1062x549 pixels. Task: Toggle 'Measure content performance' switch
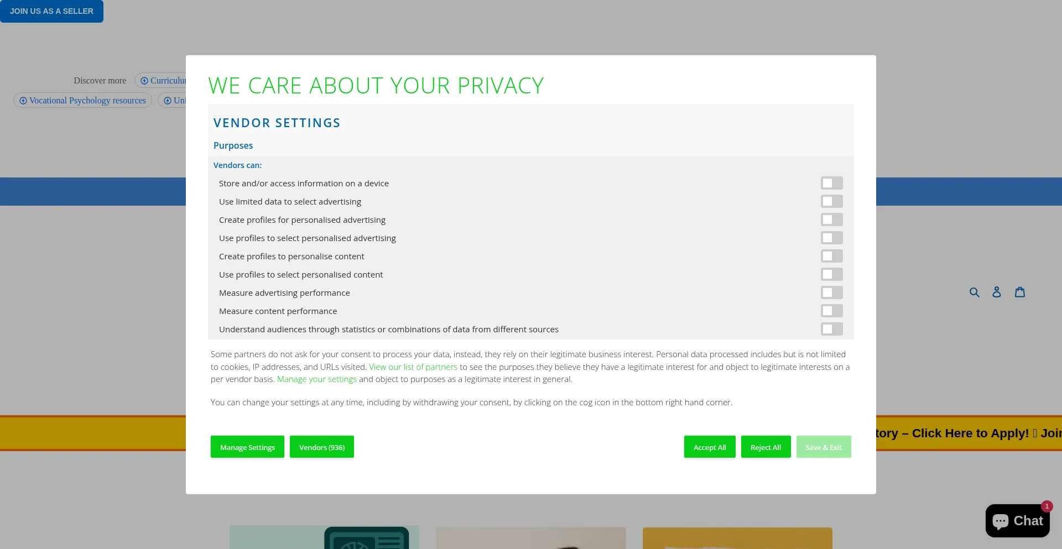(831, 311)
